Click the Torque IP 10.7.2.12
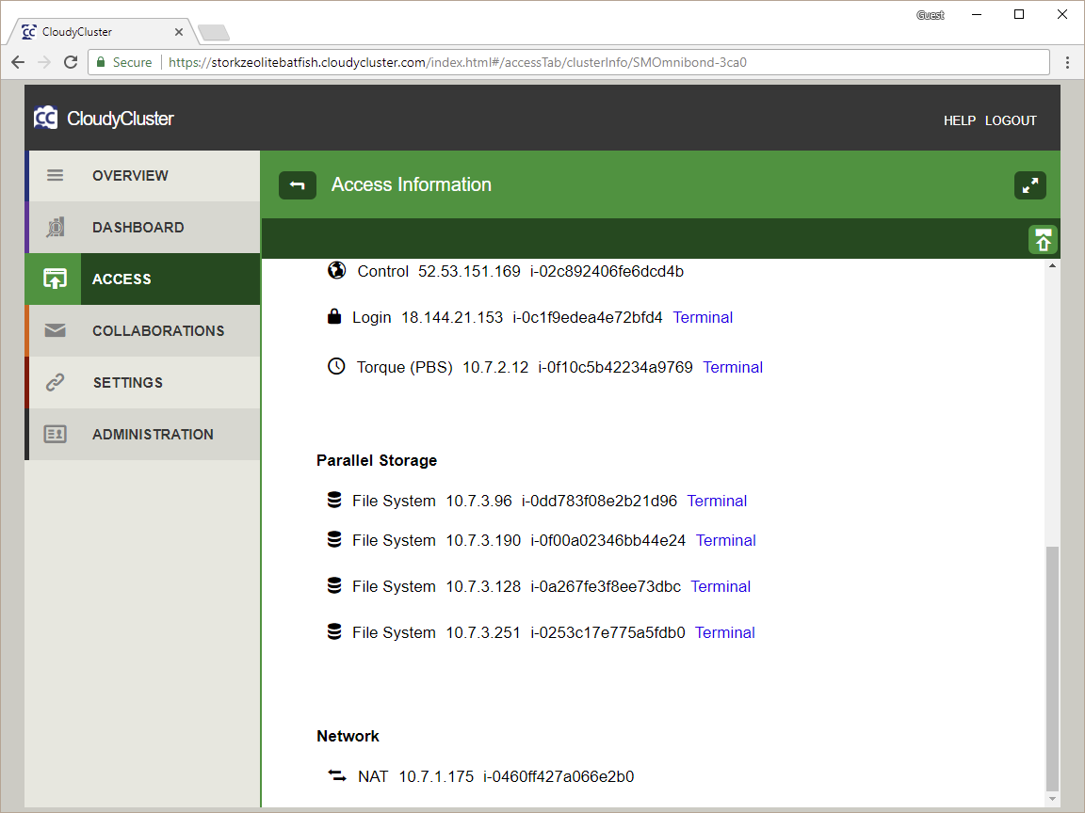 (x=495, y=367)
